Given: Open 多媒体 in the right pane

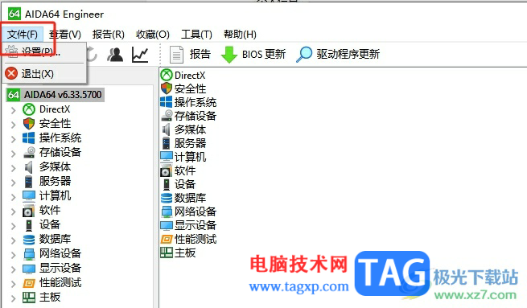Looking at the screenshot, I should (183, 129).
